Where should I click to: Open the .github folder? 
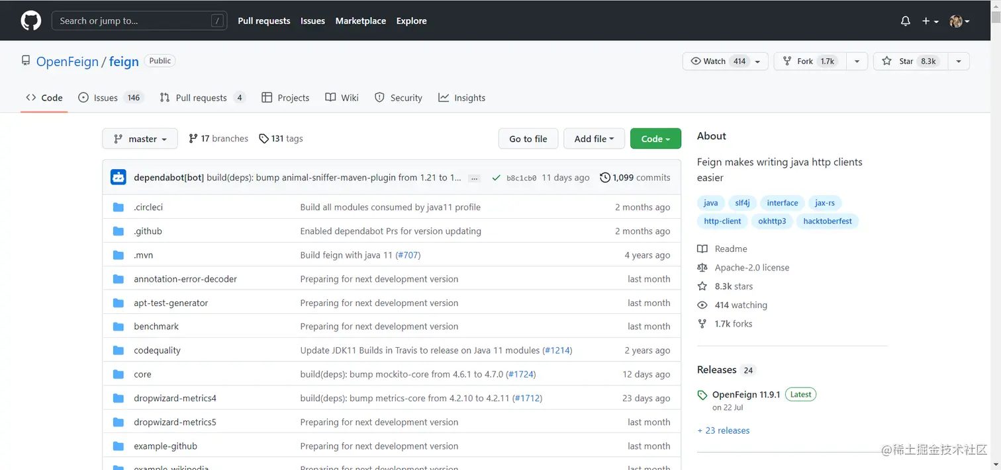click(148, 231)
